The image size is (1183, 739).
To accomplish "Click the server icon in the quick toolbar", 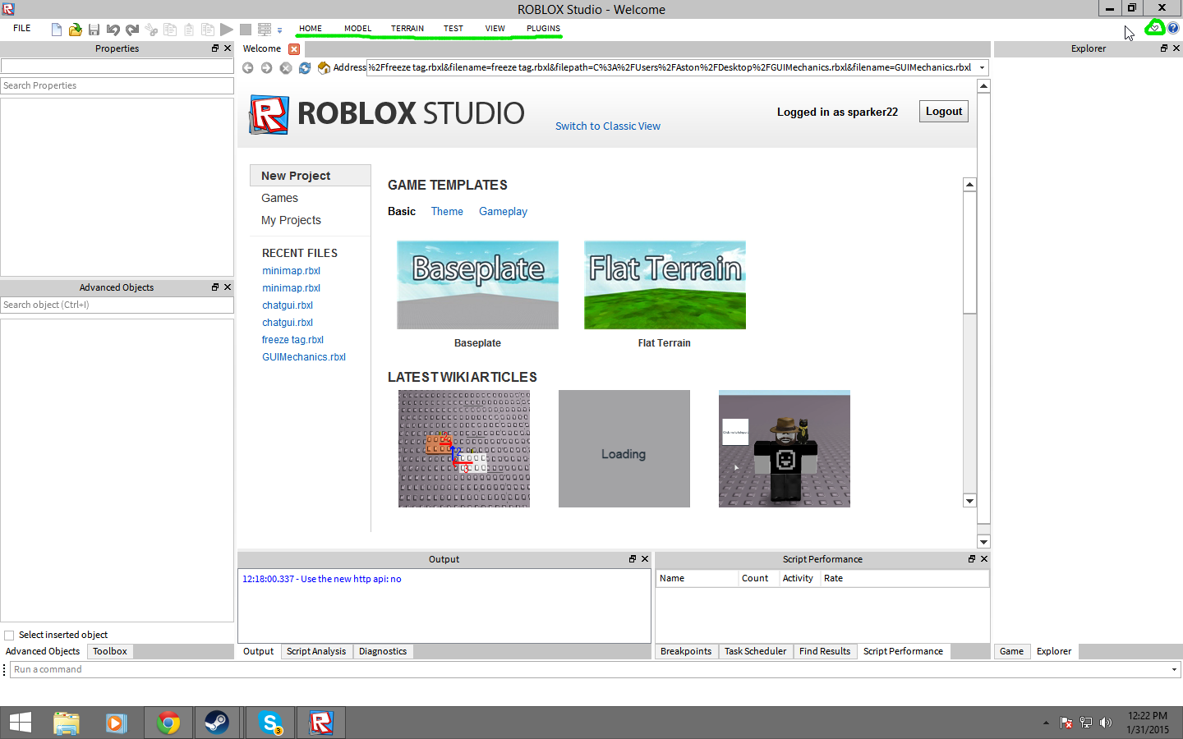I will (x=265, y=30).
